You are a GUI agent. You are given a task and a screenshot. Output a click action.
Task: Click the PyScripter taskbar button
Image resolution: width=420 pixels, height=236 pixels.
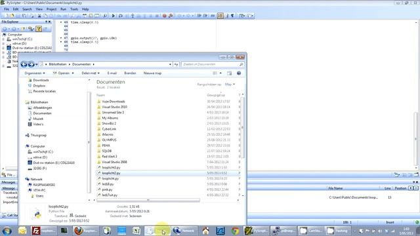pyautogui.click(x=256, y=231)
